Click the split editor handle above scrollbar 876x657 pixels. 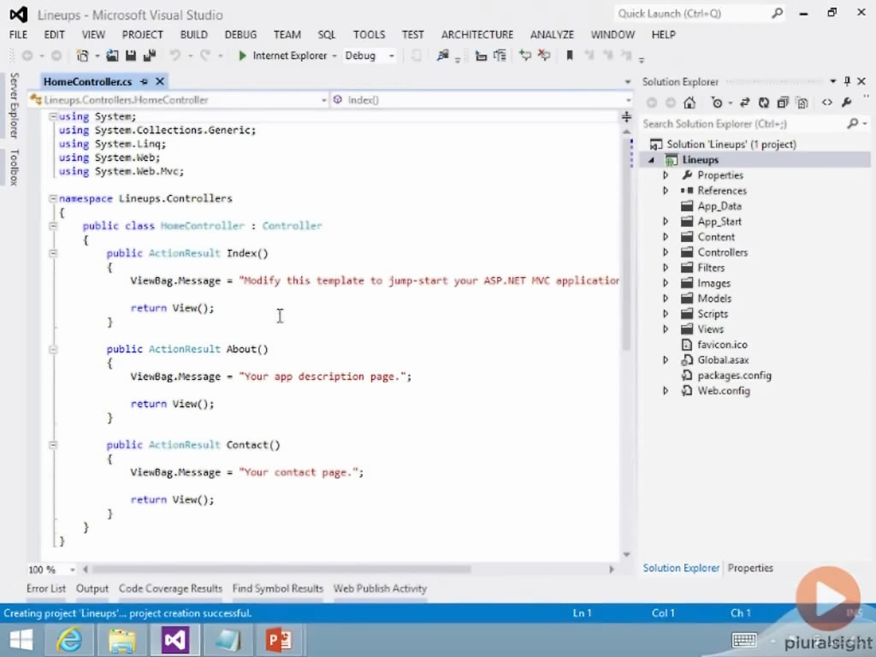point(626,116)
